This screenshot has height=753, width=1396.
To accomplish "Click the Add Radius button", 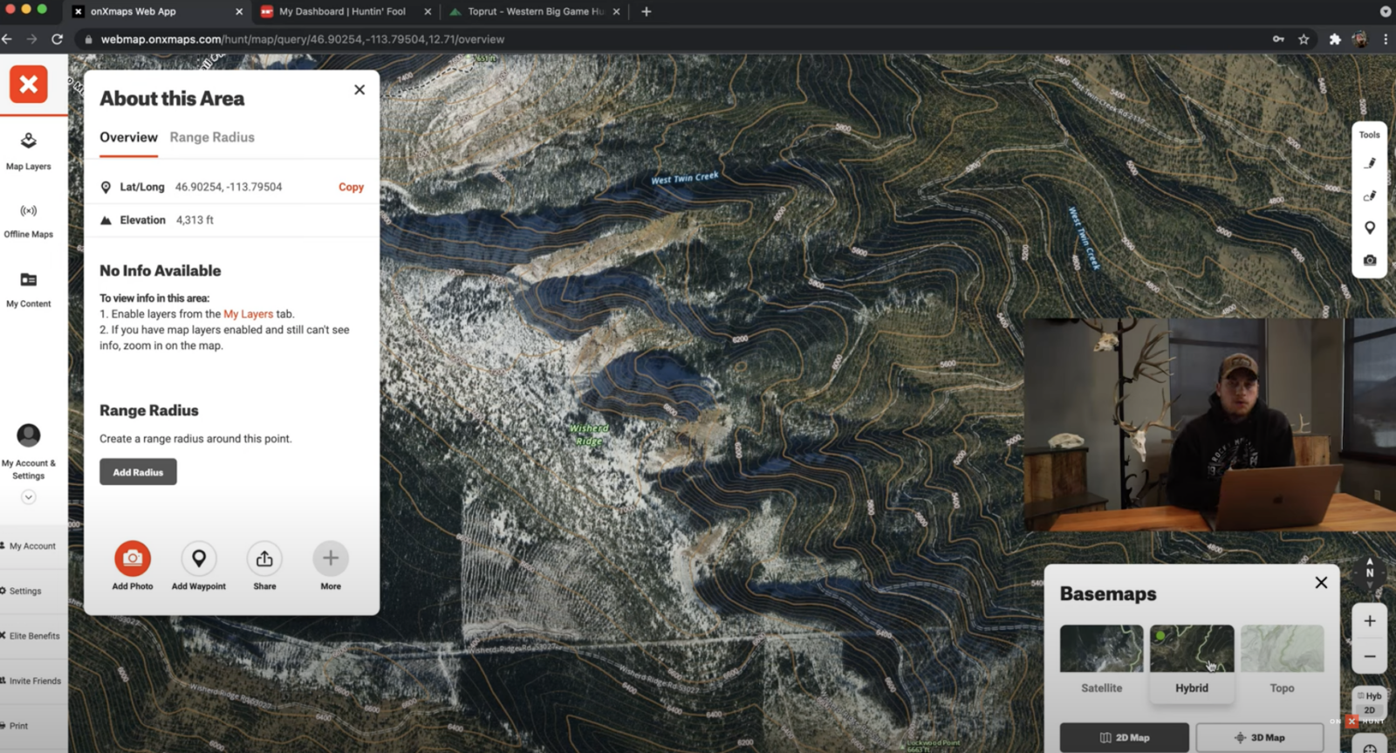I will (138, 472).
